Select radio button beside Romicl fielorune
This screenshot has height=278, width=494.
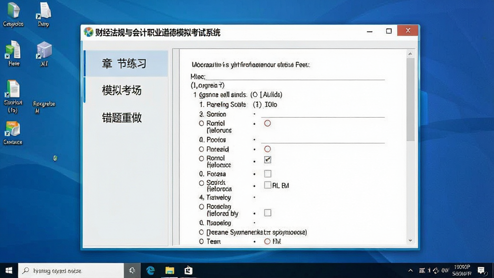(201, 123)
